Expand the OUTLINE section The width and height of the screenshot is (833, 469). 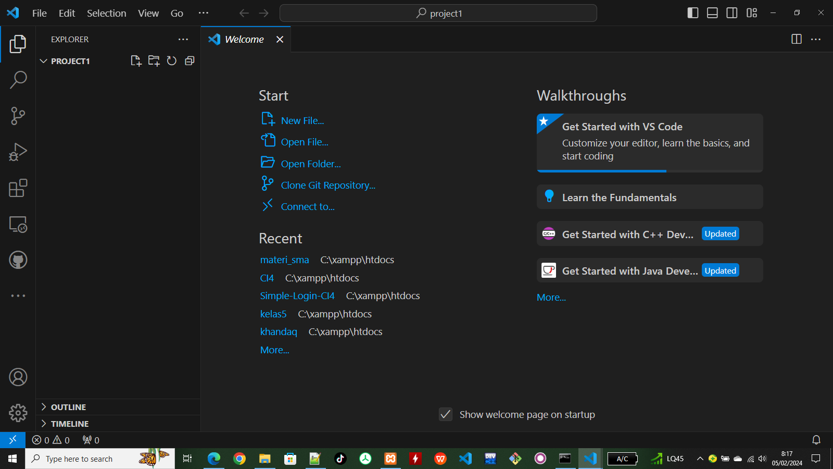118,407
